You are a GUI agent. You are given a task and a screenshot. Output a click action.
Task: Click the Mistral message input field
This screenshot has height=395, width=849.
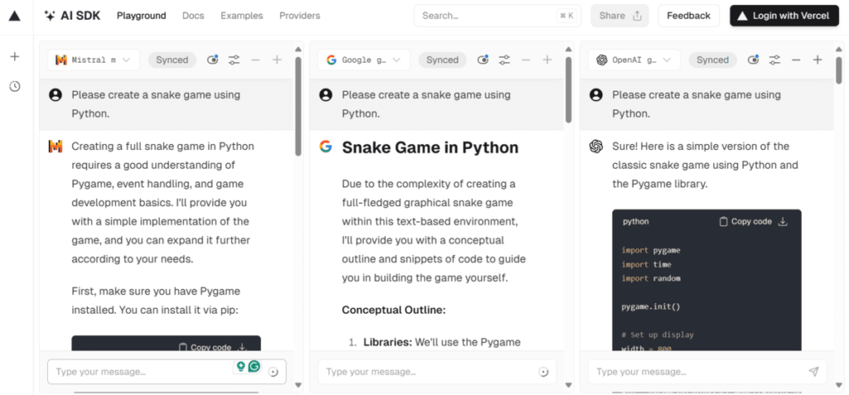pos(167,372)
